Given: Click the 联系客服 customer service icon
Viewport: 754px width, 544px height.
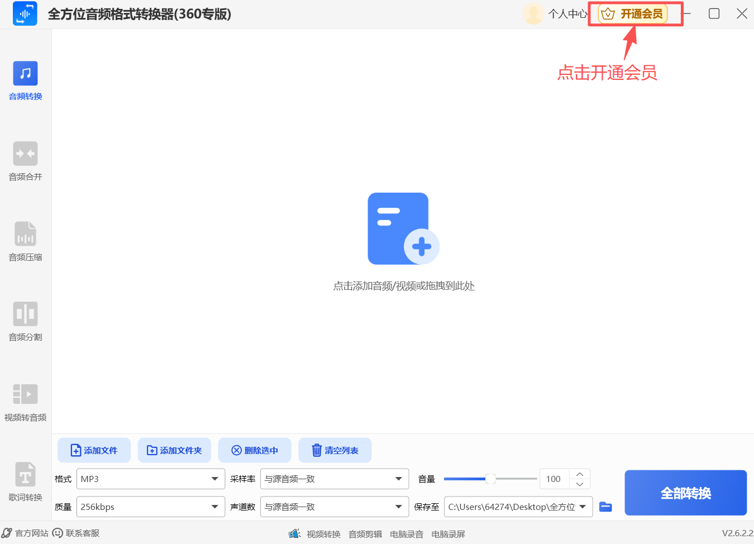Looking at the screenshot, I should (58, 533).
